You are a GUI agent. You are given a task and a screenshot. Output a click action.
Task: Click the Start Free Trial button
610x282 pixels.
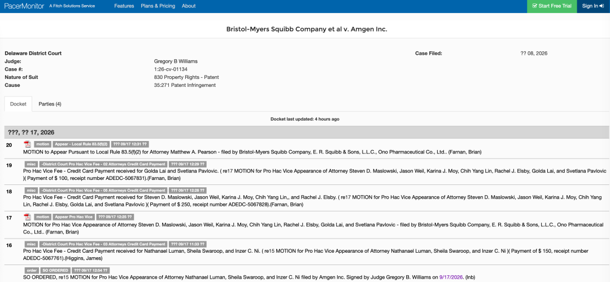552,6
